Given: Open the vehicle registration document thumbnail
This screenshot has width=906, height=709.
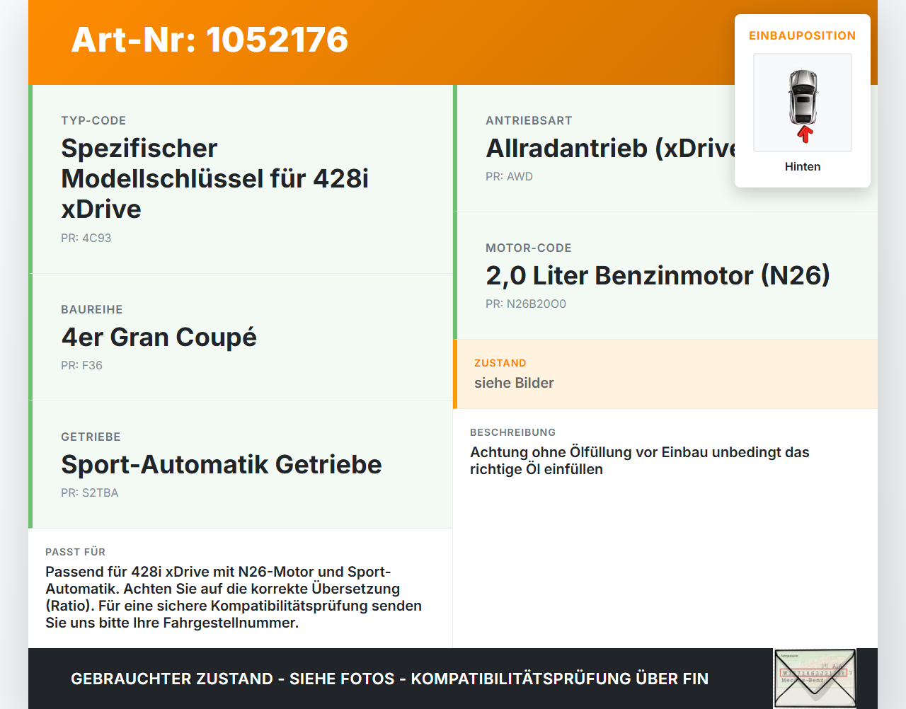Looking at the screenshot, I should pos(815,679).
